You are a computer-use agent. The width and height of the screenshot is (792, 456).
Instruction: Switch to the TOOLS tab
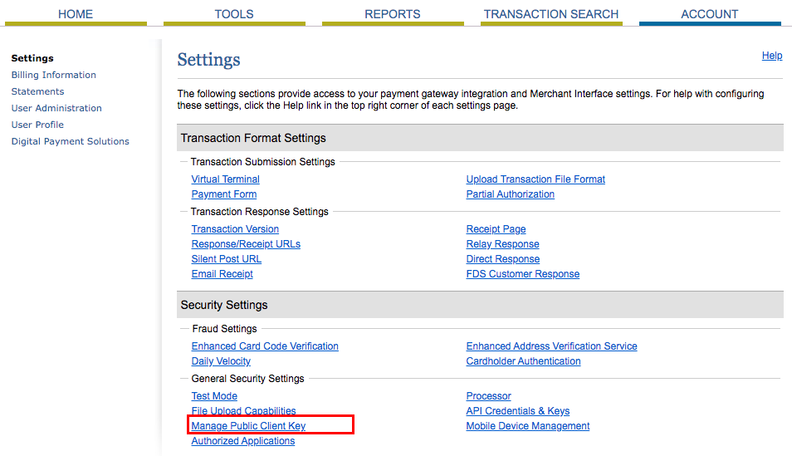pyautogui.click(x=234, y=14)
